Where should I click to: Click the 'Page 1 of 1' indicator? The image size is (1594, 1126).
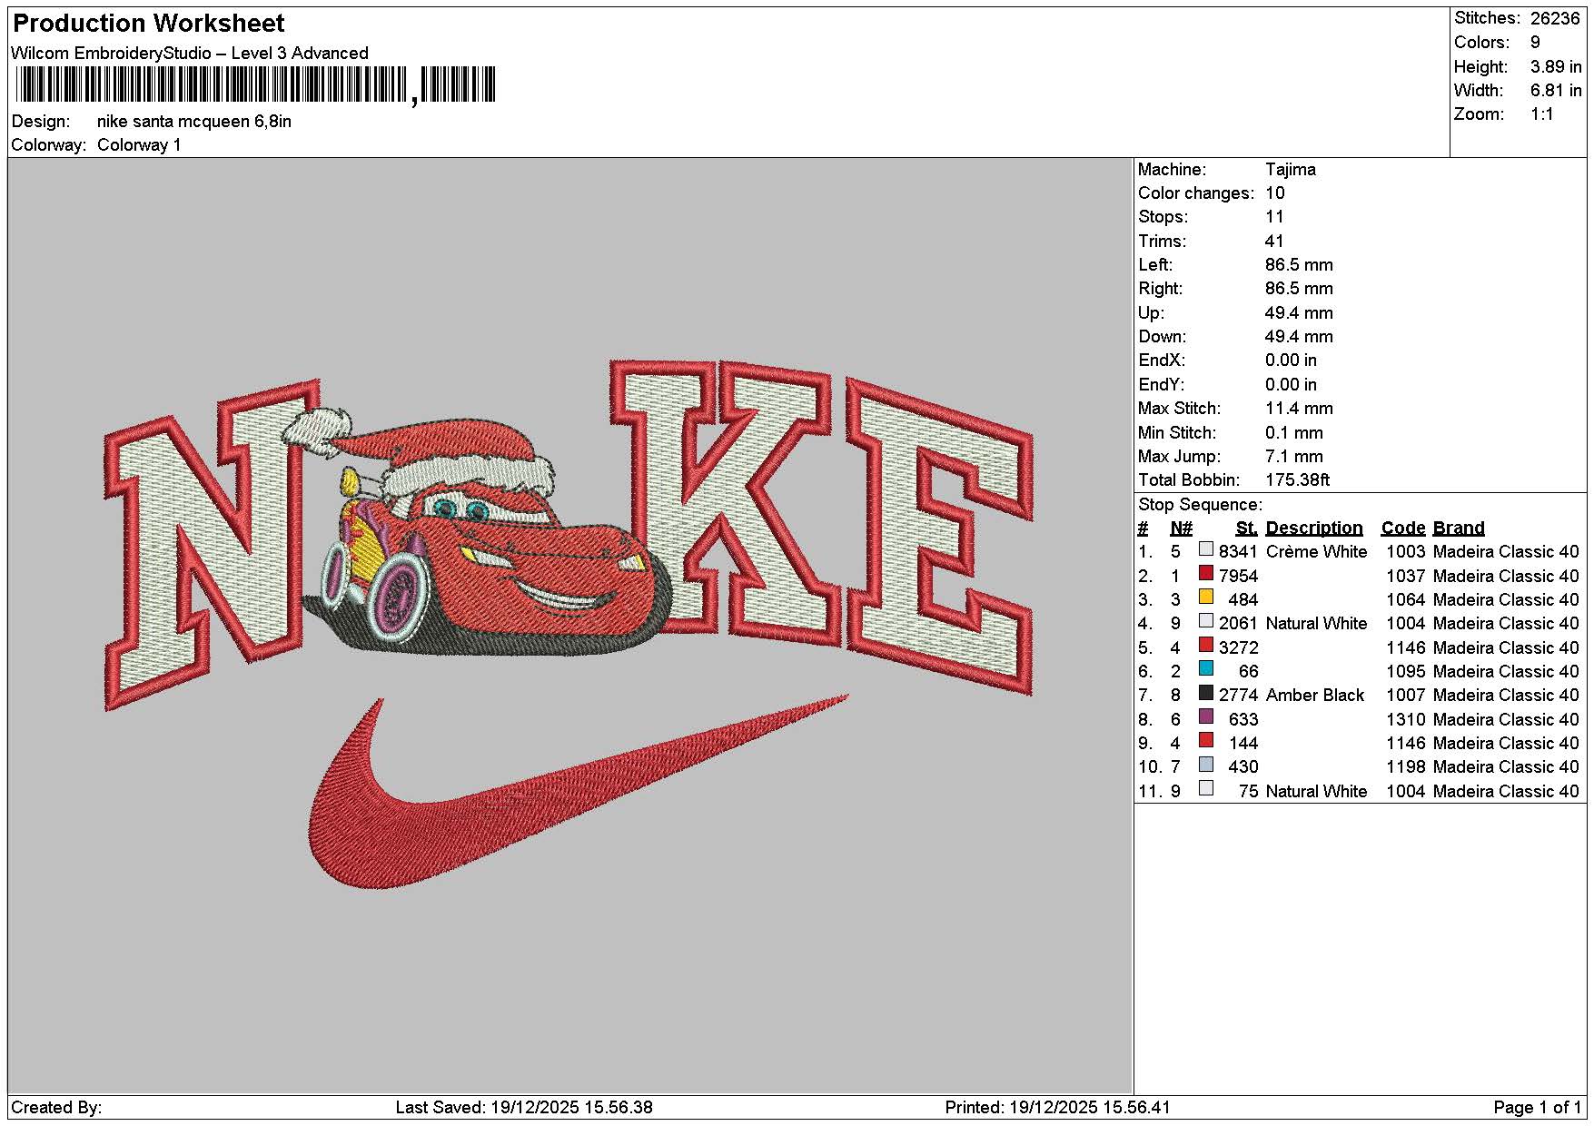point(1537,1108)
